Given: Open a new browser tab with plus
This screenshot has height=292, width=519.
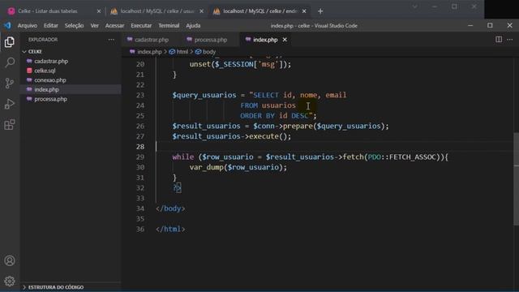Looking at the screenshot, I should pyautogui.click(x=320, y=11).
